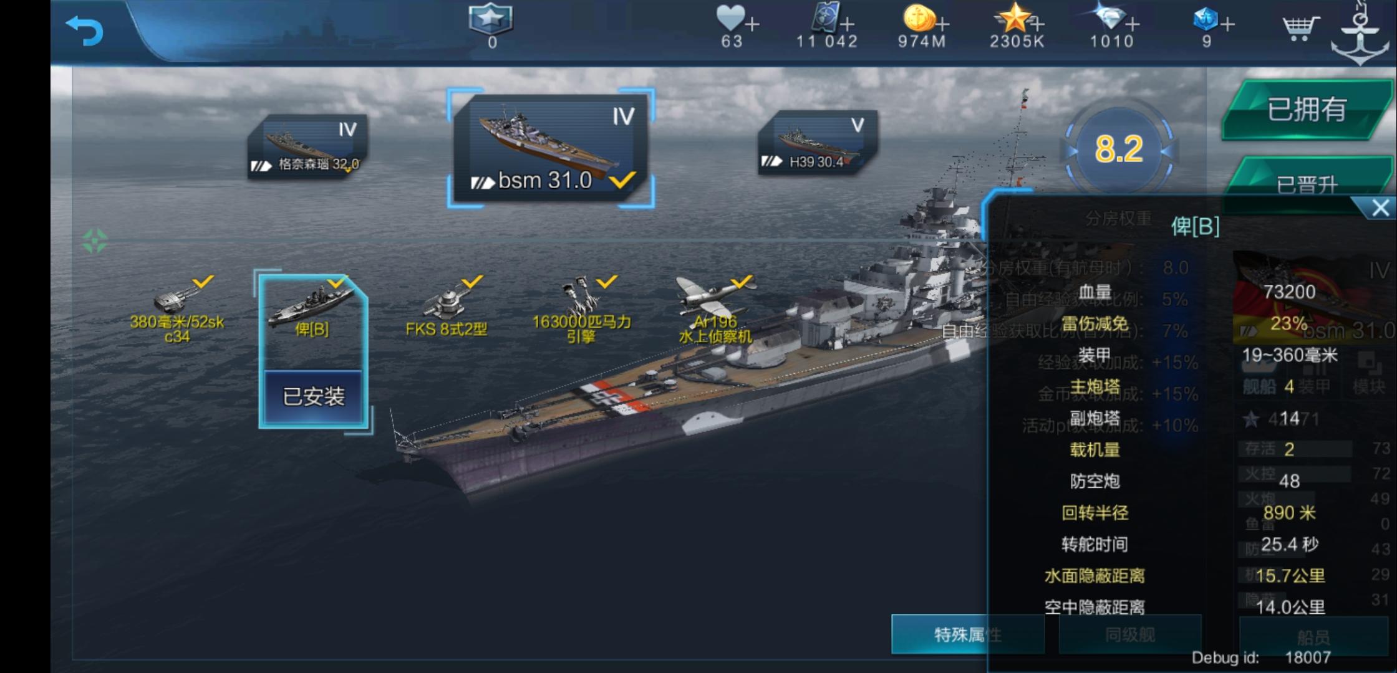This screenshot has width=1397, height=673.
Task: Add more hearts with the plus
Action: (x=753, y=24)
